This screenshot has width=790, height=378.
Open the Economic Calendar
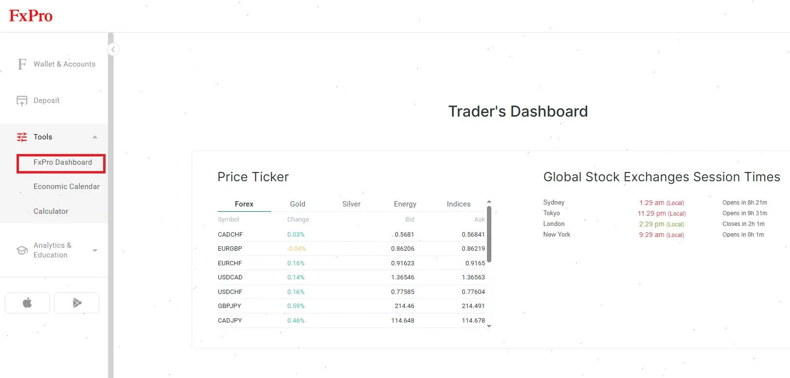[x=66, y=186]
